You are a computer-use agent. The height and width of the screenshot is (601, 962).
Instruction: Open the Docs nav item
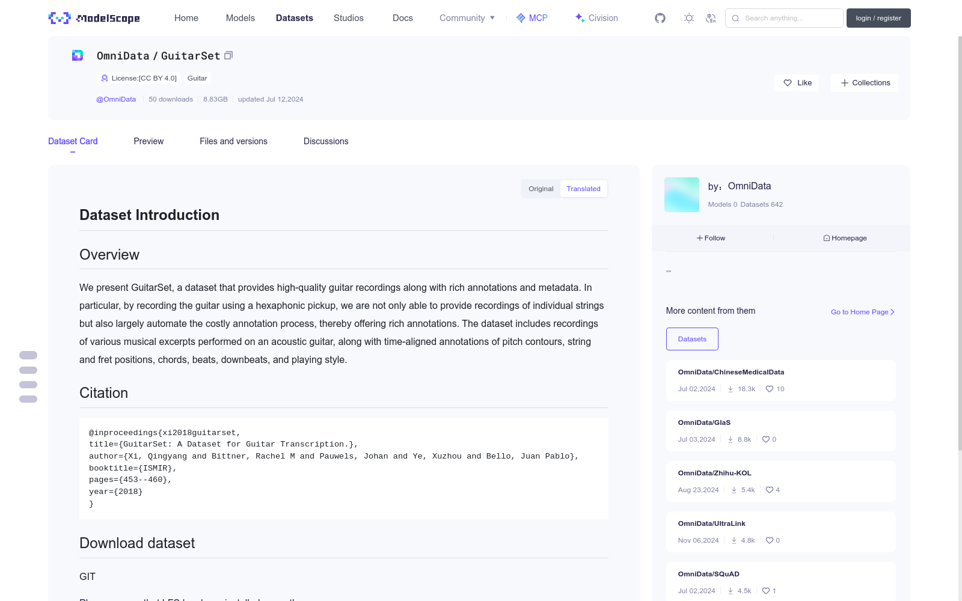click(x=403, y=18)
